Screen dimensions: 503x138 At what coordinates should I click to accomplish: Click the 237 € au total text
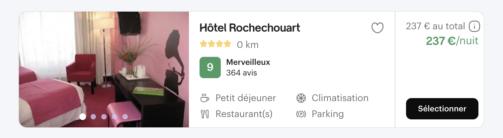pyautogui.click(x=435, y=26)
